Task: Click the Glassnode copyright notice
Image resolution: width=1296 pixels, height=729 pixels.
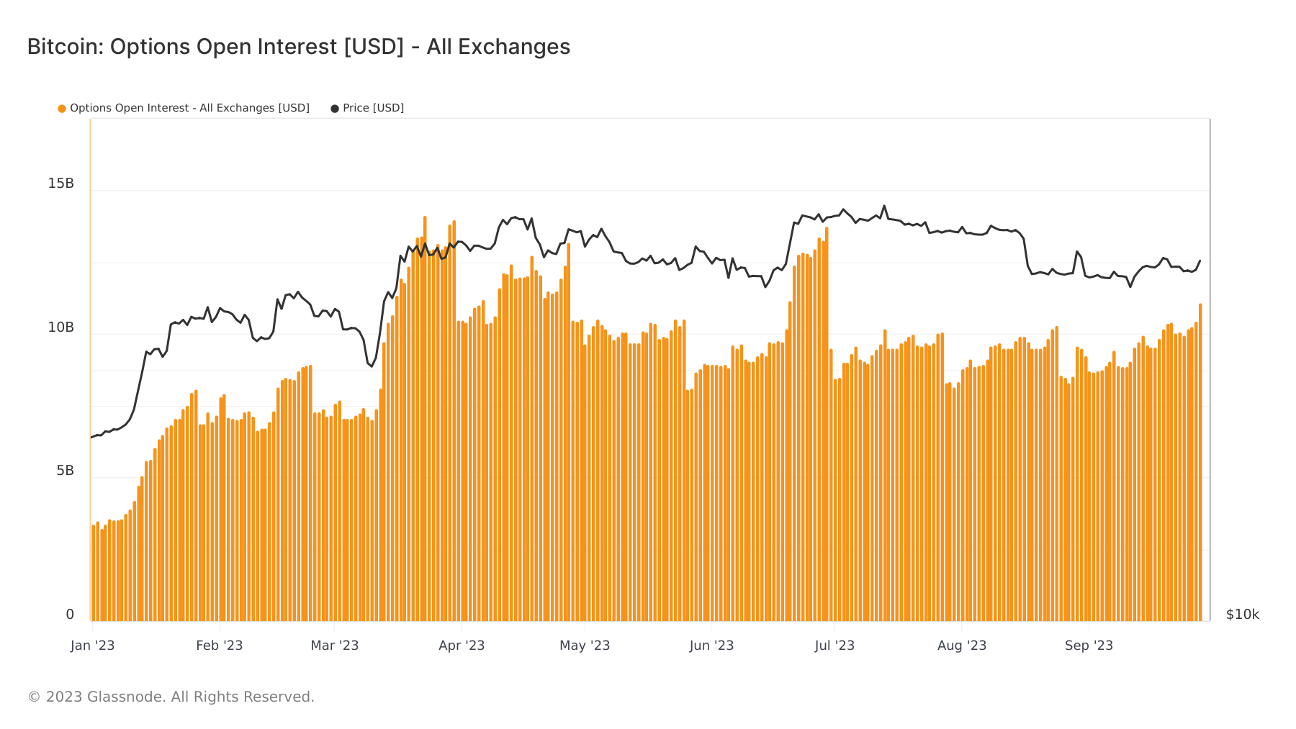Action: point(171,697)
